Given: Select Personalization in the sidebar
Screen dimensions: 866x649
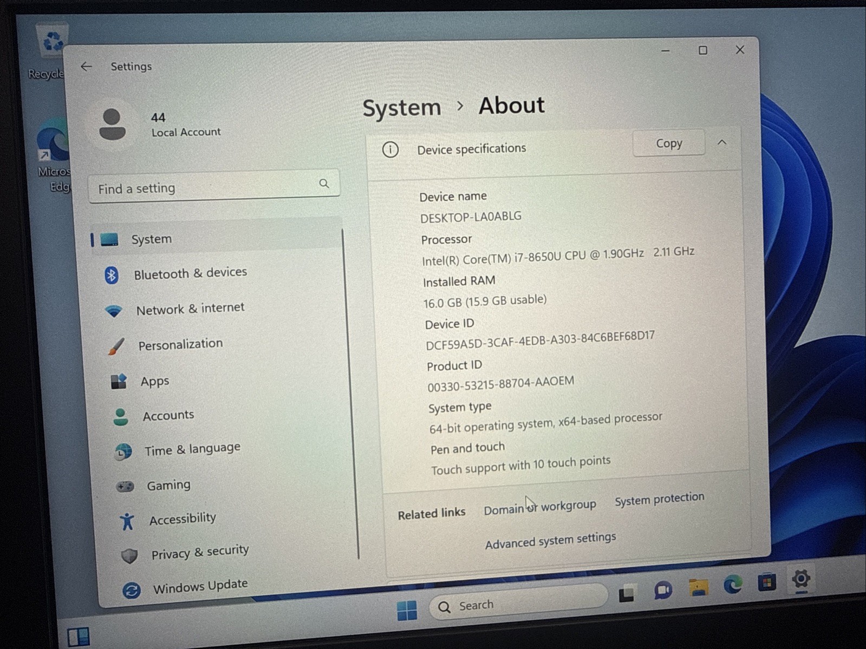Looking at the screenshot, I should tap(180, 344).
